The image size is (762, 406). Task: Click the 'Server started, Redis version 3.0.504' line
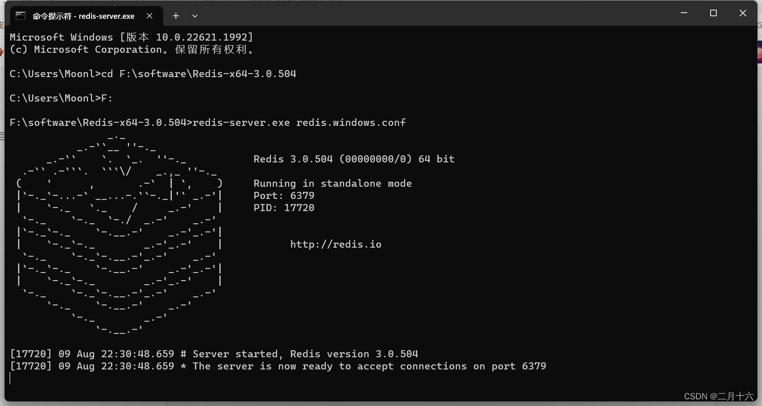point(214,354)
